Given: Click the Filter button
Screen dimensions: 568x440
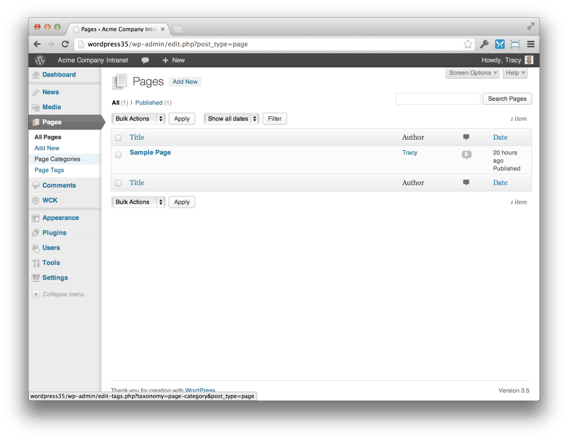Looking at the screenshot, I should 275,119.
